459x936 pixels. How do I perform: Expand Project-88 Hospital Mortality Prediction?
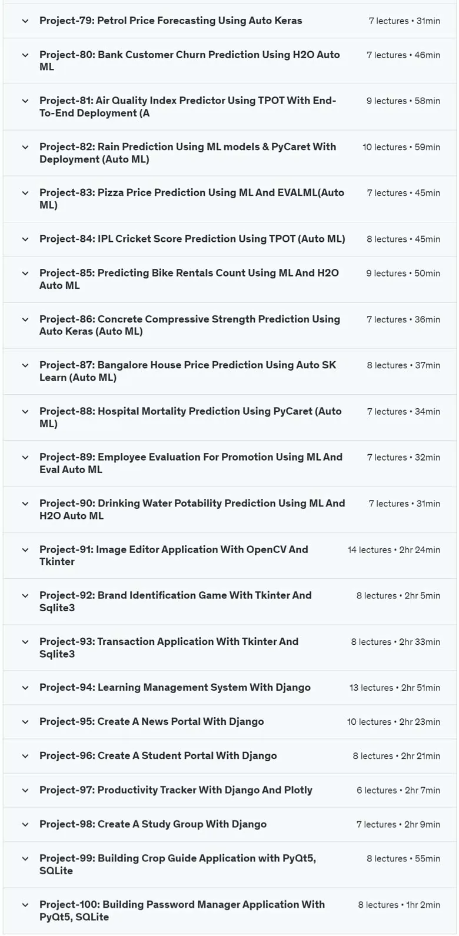pos(229,418)
